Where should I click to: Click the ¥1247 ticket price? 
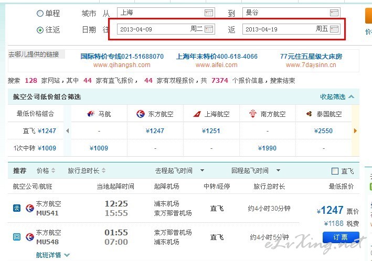click(330, 210)
